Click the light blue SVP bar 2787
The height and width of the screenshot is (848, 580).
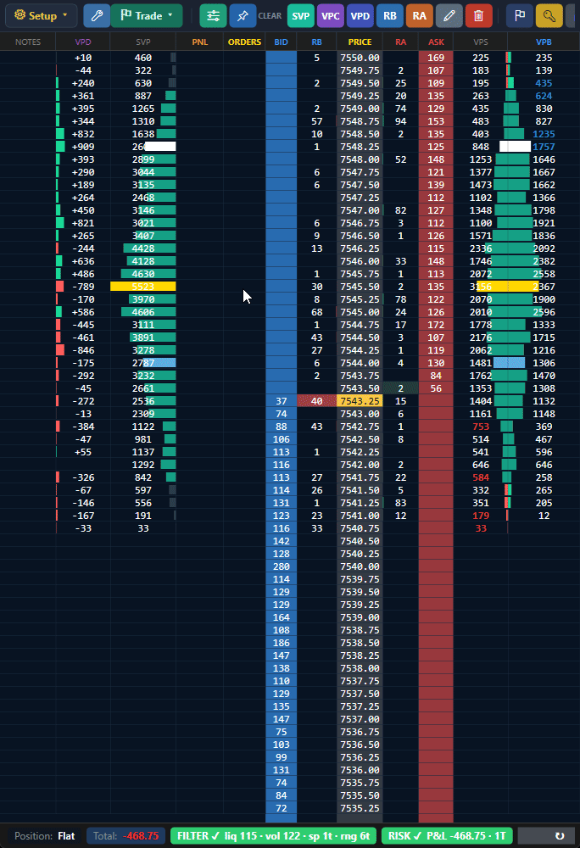tap(160, 363)
